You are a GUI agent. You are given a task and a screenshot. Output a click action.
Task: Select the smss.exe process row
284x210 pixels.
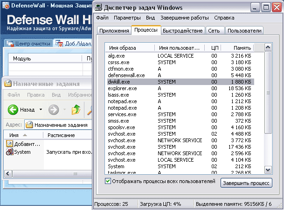[x=180, y=121]
